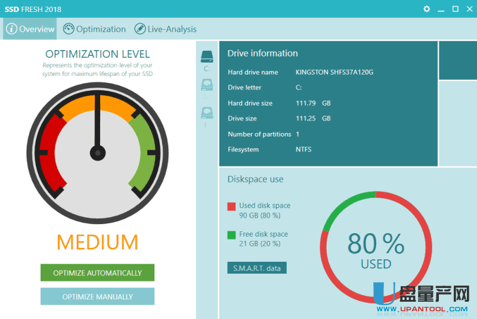Click the 80 % used donut chart

tap(376, 247)
